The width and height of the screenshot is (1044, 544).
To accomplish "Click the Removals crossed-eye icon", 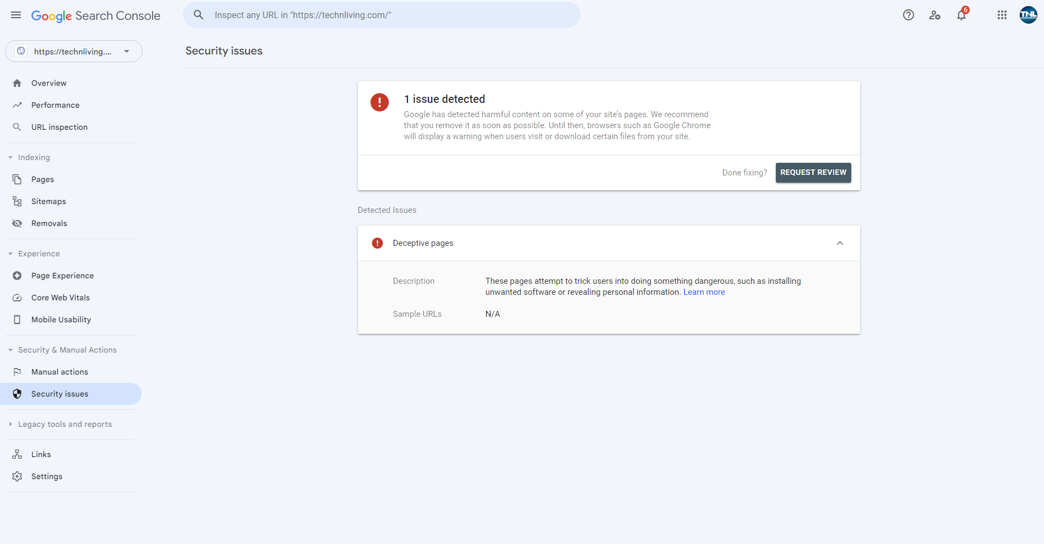I will click(17, 223).
